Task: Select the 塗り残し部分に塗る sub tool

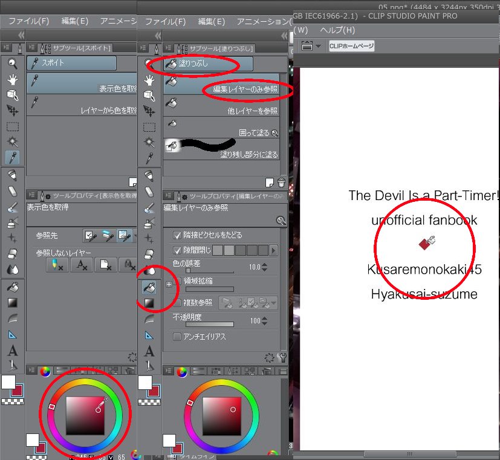Action: (x=221, y=149)
